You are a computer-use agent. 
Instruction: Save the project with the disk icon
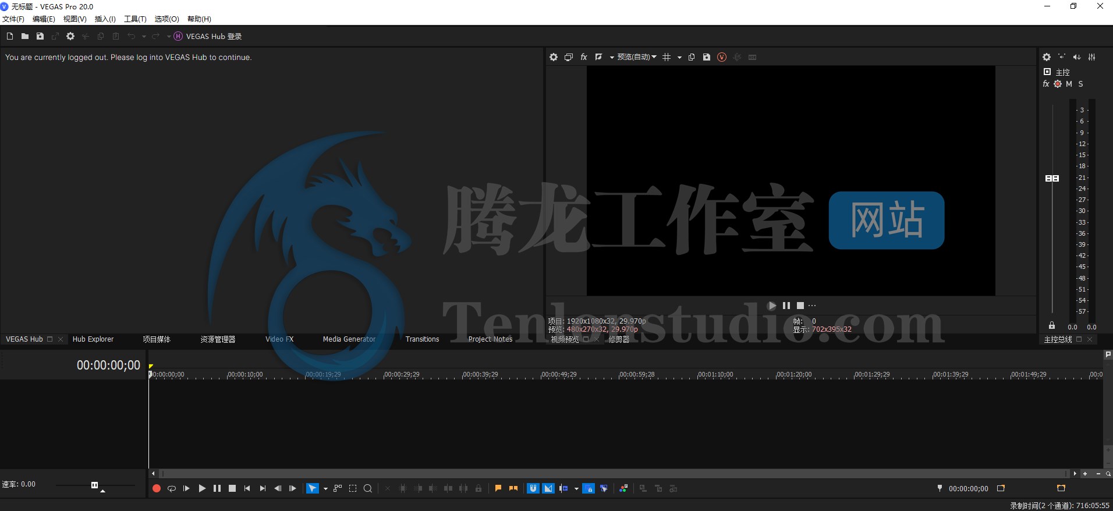tap(40, 36)
